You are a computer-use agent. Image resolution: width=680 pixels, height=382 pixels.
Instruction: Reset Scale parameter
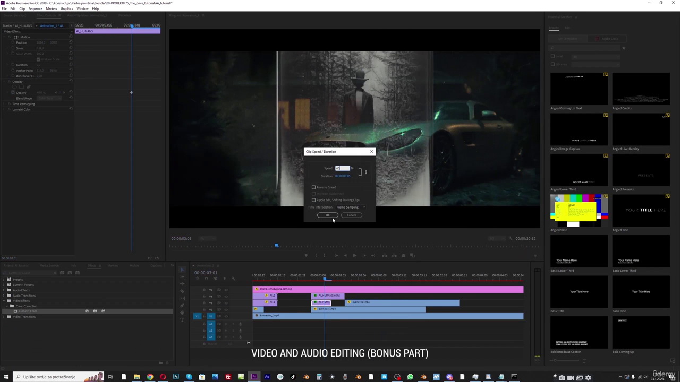coord(71,48)
